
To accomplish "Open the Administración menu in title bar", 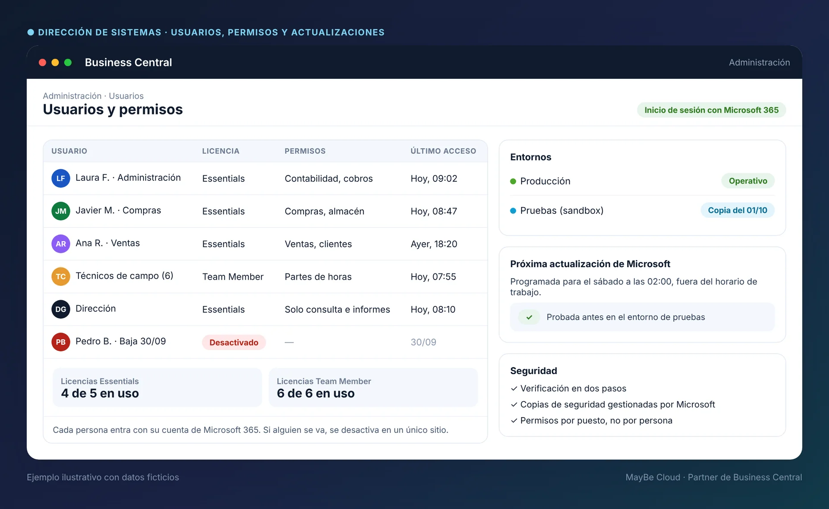I will 759,62.
